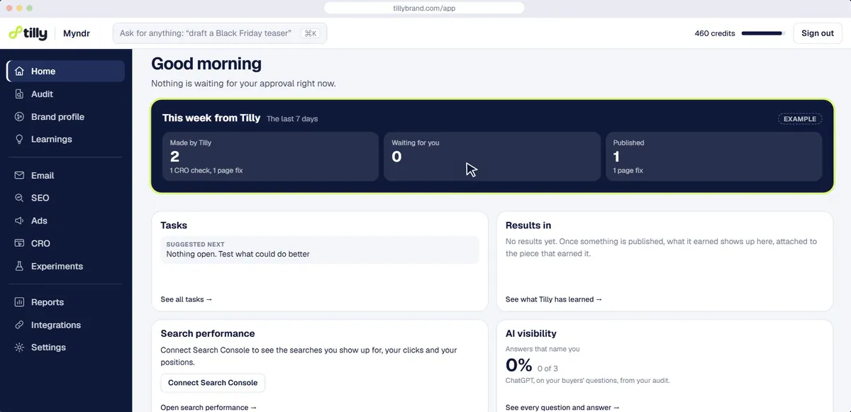Open the Email workspace label
This screenshot has width=851, height=412.
point(43,175)
